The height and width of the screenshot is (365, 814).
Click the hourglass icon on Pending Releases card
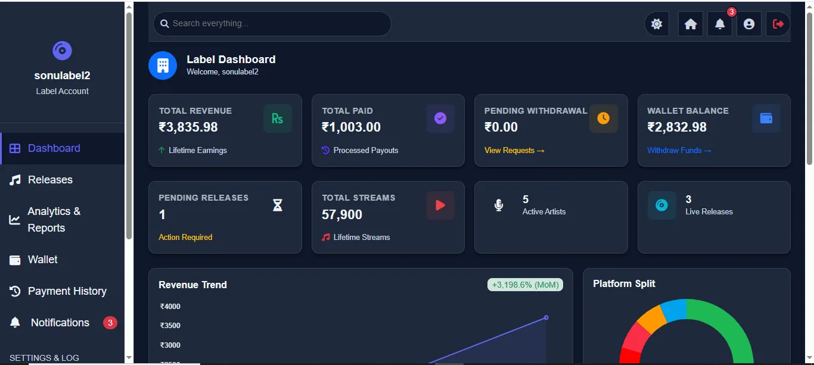tap(278, 205)
